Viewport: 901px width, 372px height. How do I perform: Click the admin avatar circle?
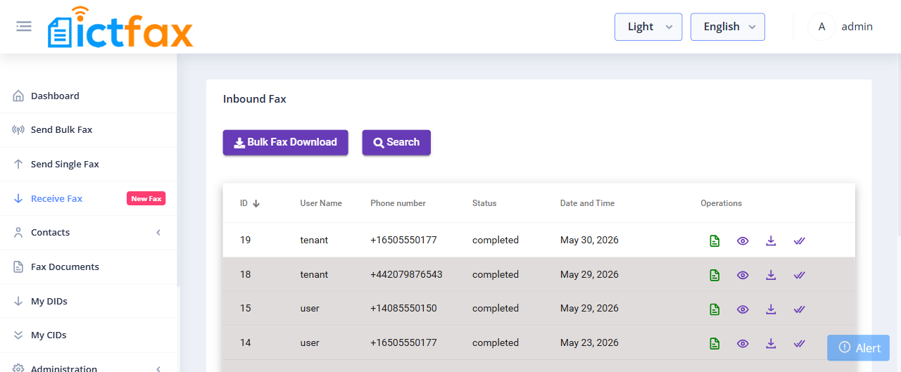(x=821, y=27)
